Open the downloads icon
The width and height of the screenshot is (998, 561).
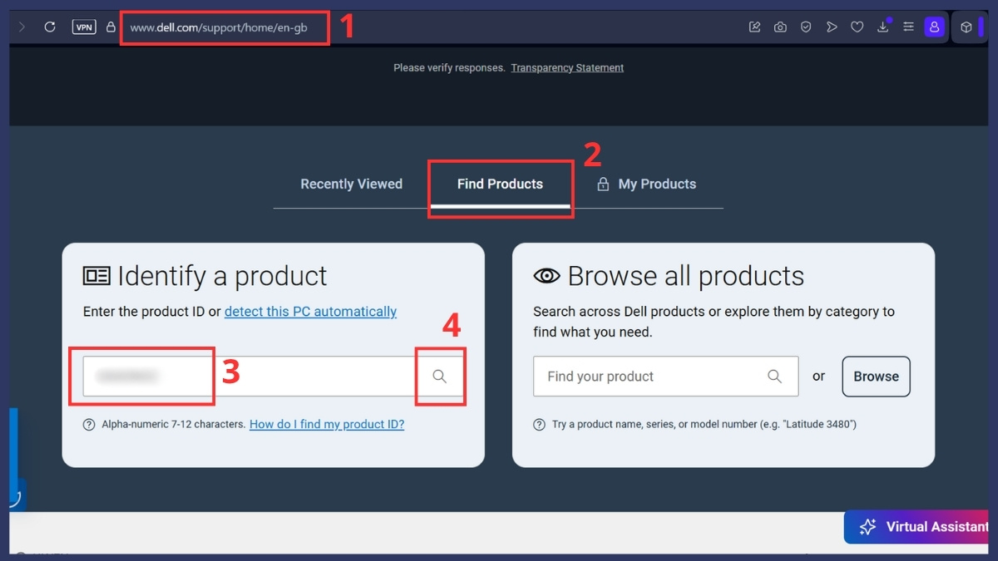(x=883, y=27)
